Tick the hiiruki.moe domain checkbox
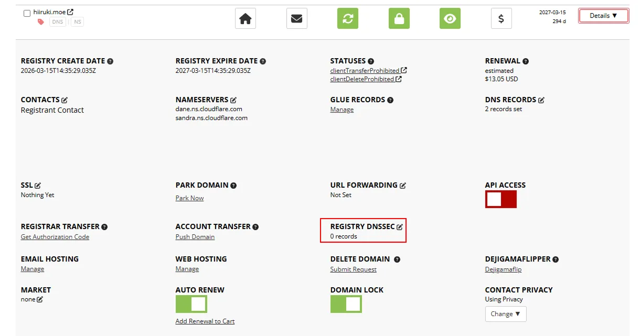640x336 pixels. coord(27,13)
